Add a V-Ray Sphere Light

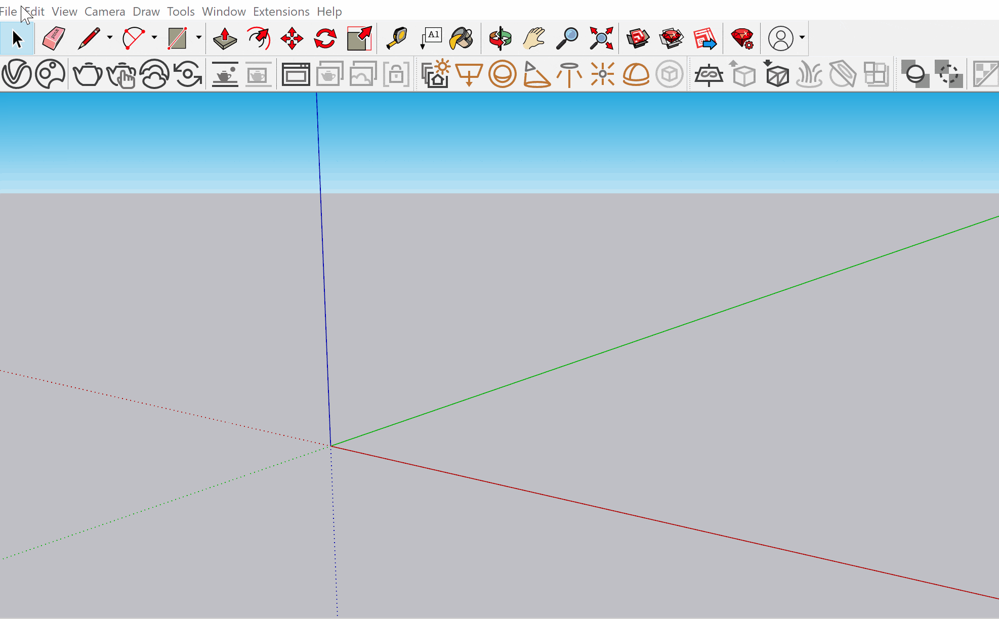[503, 74]
